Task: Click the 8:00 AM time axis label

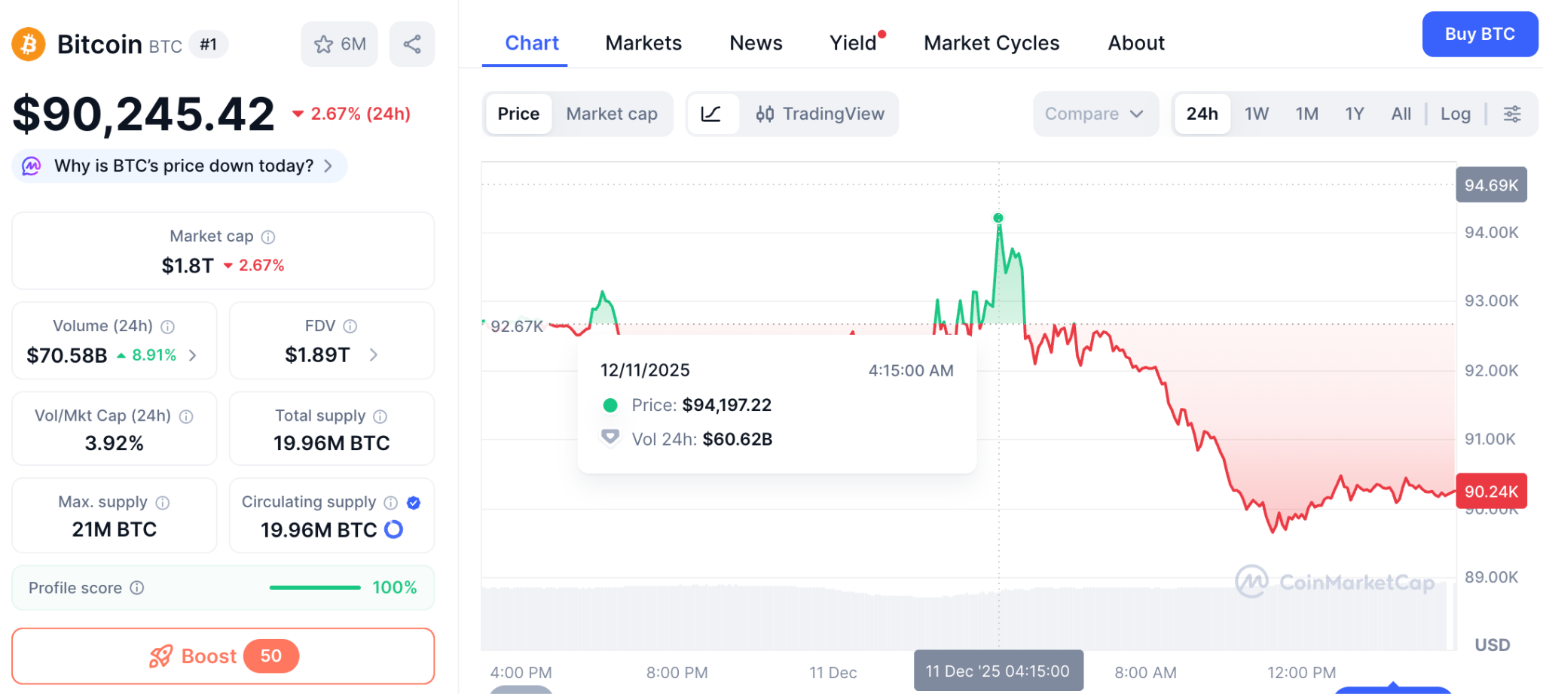Action: tap(1145, 673)
